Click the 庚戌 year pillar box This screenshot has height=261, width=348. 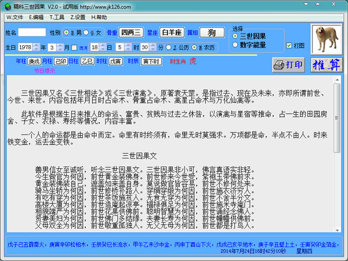(x=34, y=61)
